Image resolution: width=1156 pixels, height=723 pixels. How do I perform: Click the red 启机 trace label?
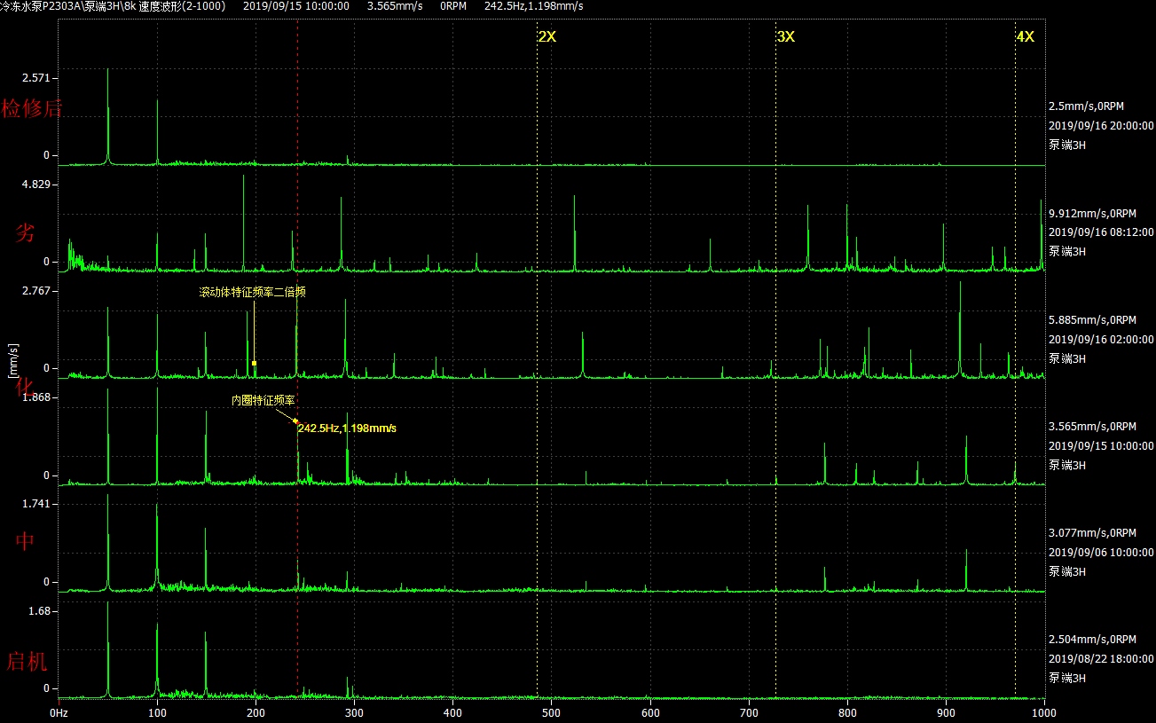[27, 662]
